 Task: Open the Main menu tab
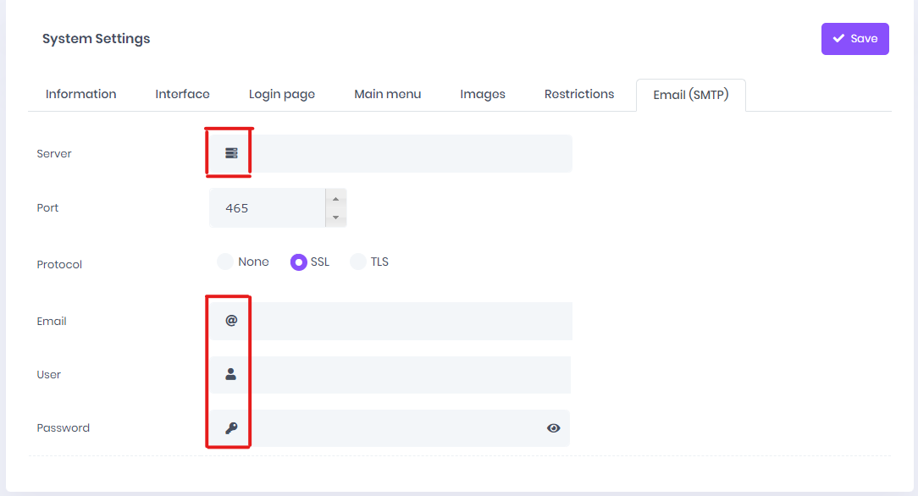coord(388,94)
